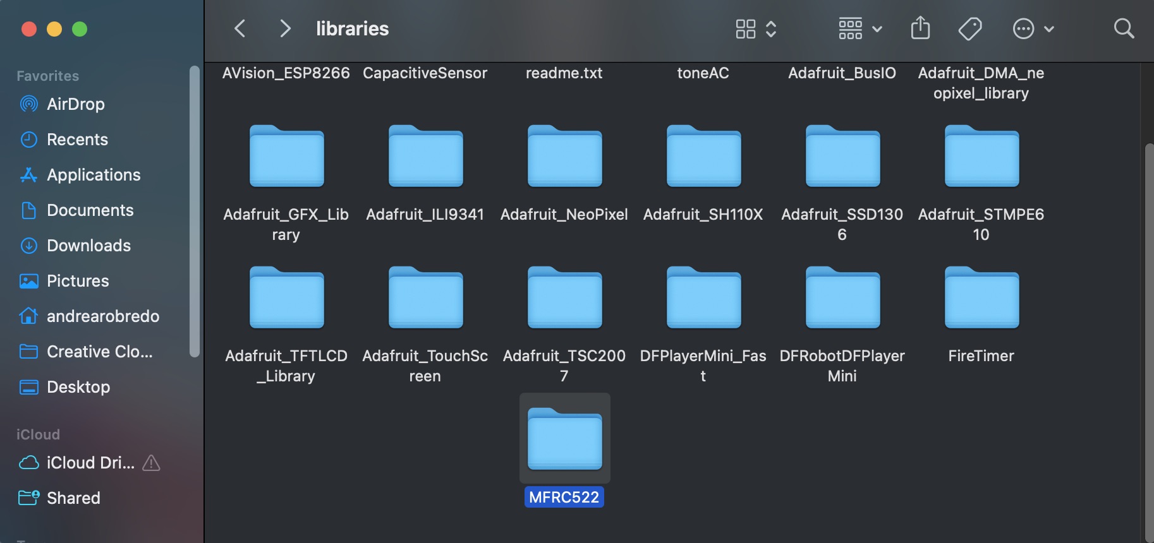Click the iCloud sidebar section header
This screenshot has width=1154, height=543.
point(38,434)
